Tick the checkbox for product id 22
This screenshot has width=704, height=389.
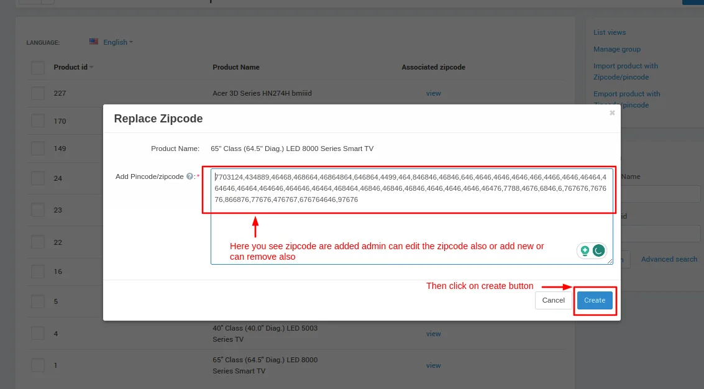tap(38, 242)
